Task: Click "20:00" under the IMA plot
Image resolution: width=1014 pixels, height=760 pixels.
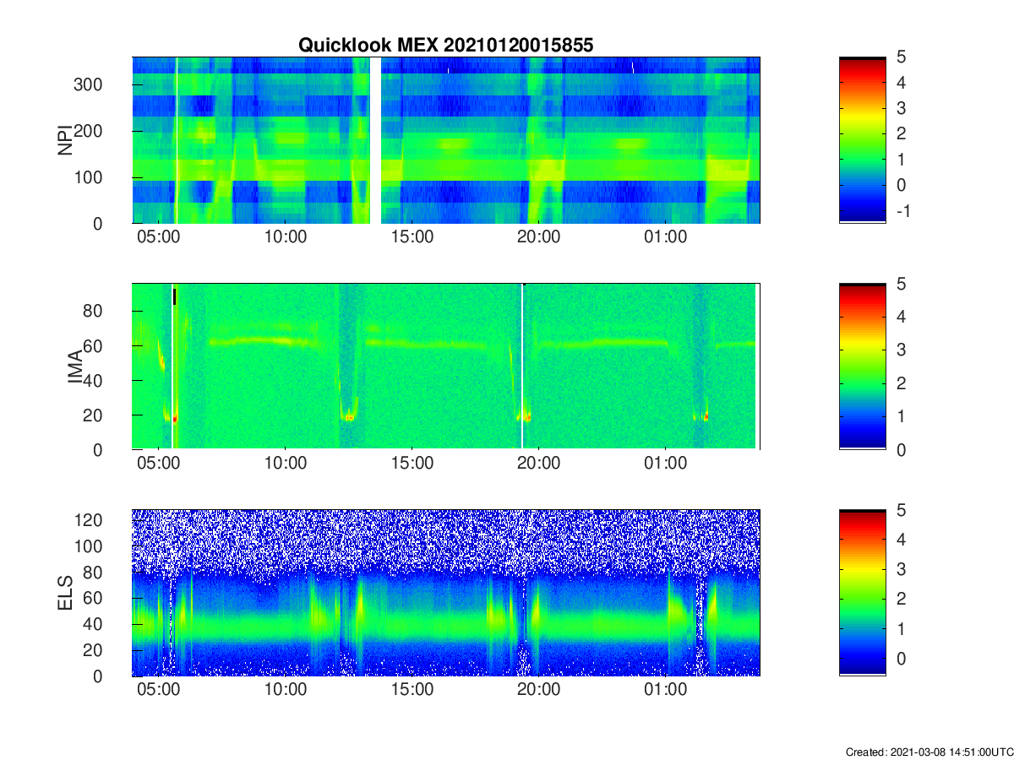Action: [539, 464]
